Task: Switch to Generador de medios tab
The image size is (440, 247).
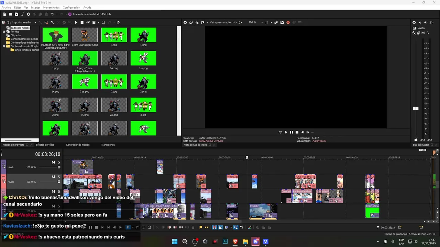Action: pyautogui.click(x=78, y=145)
